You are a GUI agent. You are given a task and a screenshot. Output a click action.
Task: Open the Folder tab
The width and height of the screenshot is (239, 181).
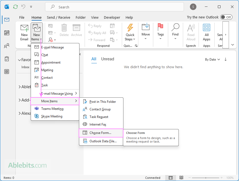click(81, 18)
